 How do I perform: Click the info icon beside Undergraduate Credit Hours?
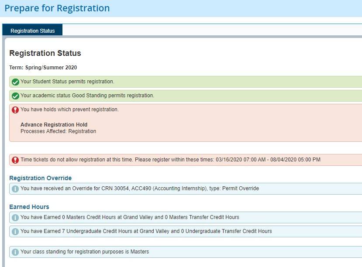(x=15, y=232)
